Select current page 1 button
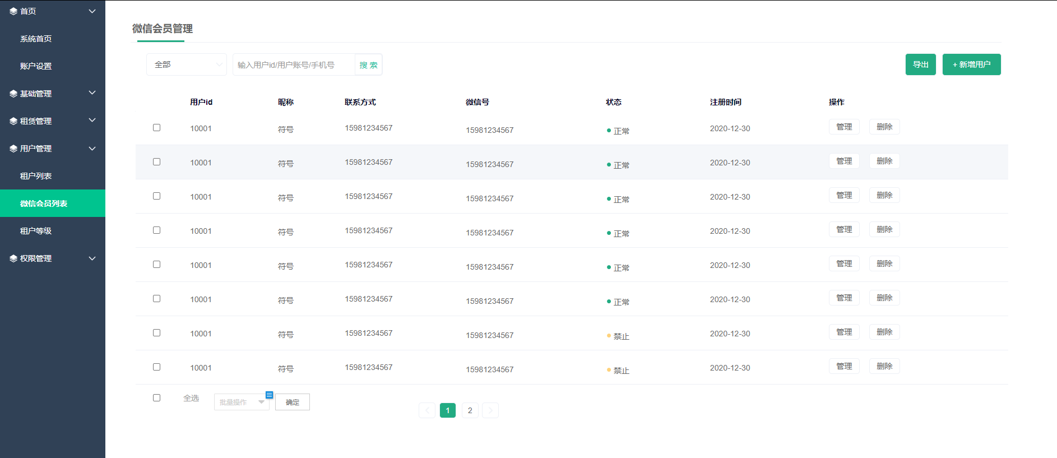The height and width of the screenshot is (458, 1057). 448,410
